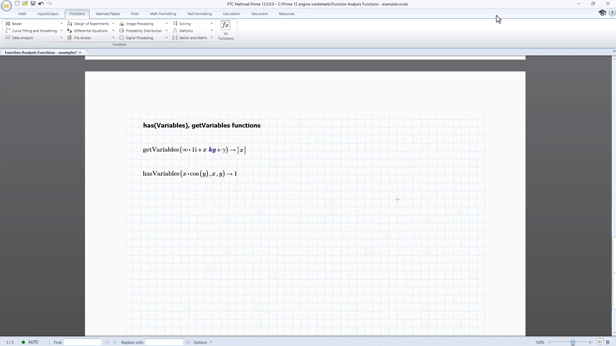Click the Statistics bell-curve icon
This screenshot has width=616, height=346.
coord(175,31)
